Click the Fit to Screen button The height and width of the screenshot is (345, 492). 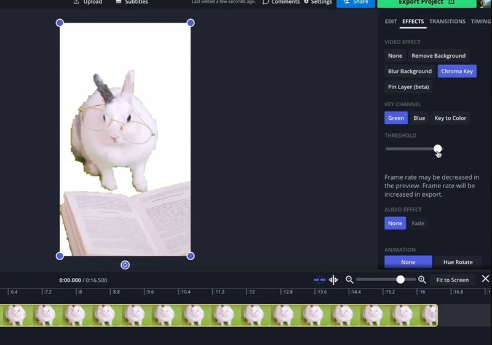pyautogui.click(x=453, y=280)
